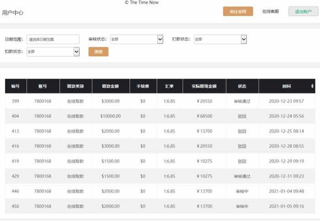
Task: Click the 用户中心 page title
Action: (x=13, y=13)
